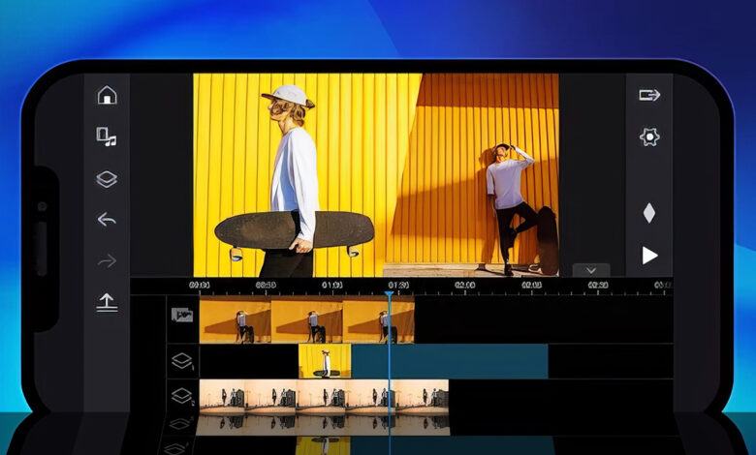Open the layers menu in left sidebar

pos(107,179)
